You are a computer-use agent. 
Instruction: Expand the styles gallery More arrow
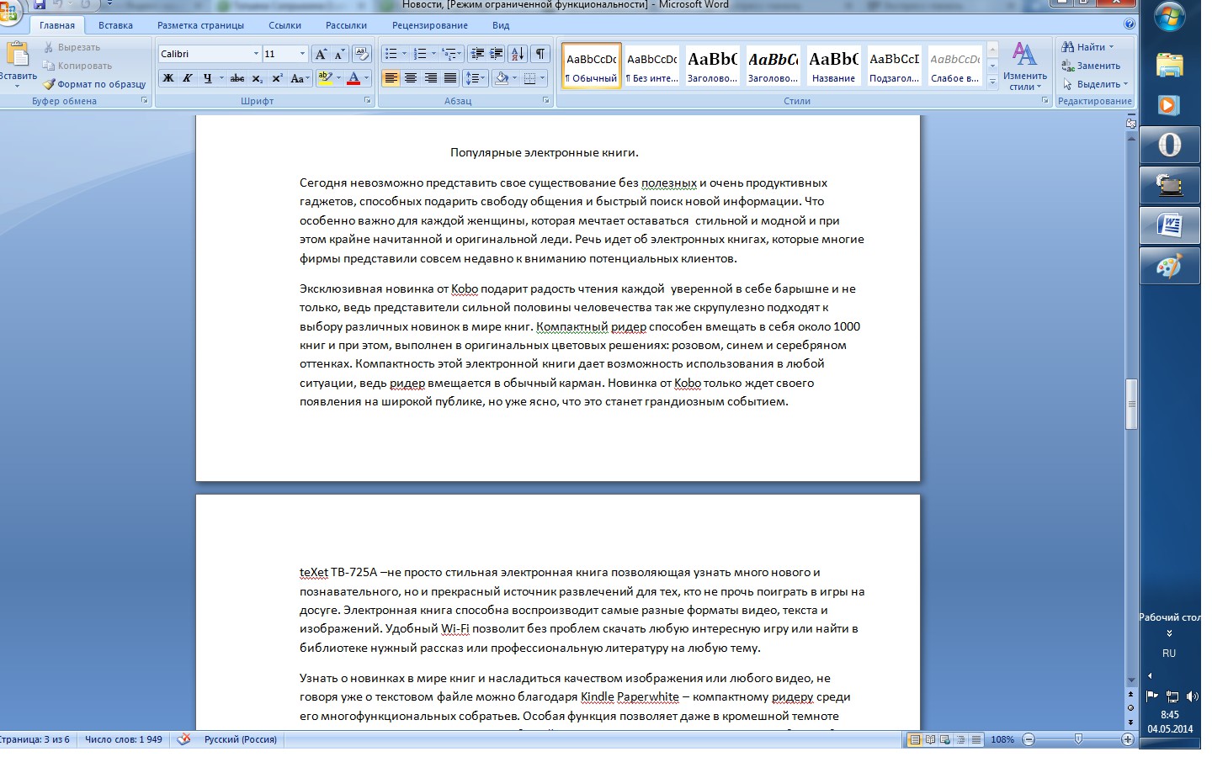(x=992, y=82)
